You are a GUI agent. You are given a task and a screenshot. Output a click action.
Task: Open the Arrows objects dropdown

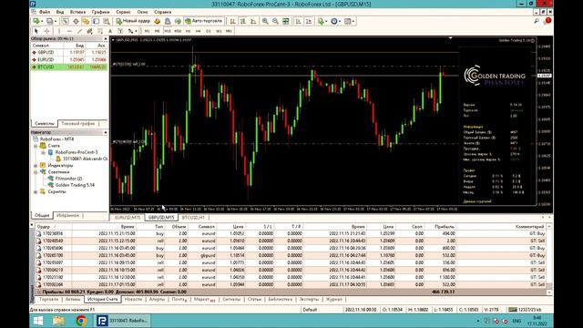coord(132,31)
